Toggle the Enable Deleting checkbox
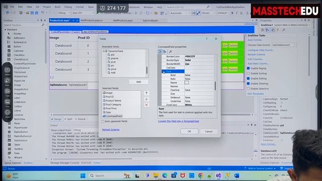Screen dimensions: 322x181 pos(248,83)
